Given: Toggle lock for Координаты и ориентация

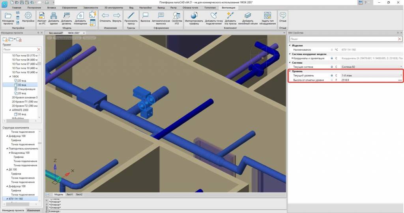Looking at the screenshot, I should click(331, 58).
